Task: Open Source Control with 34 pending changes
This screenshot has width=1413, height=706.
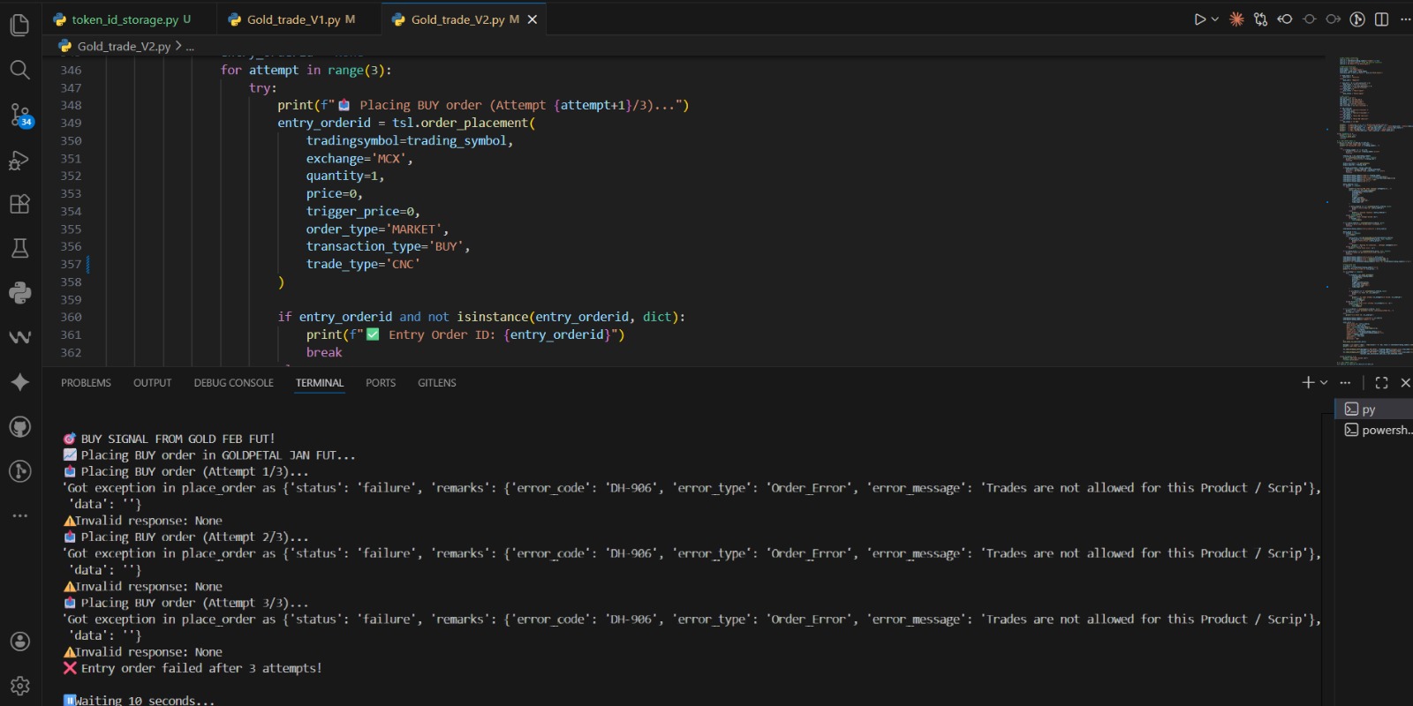Action: (x=19, y=115)
